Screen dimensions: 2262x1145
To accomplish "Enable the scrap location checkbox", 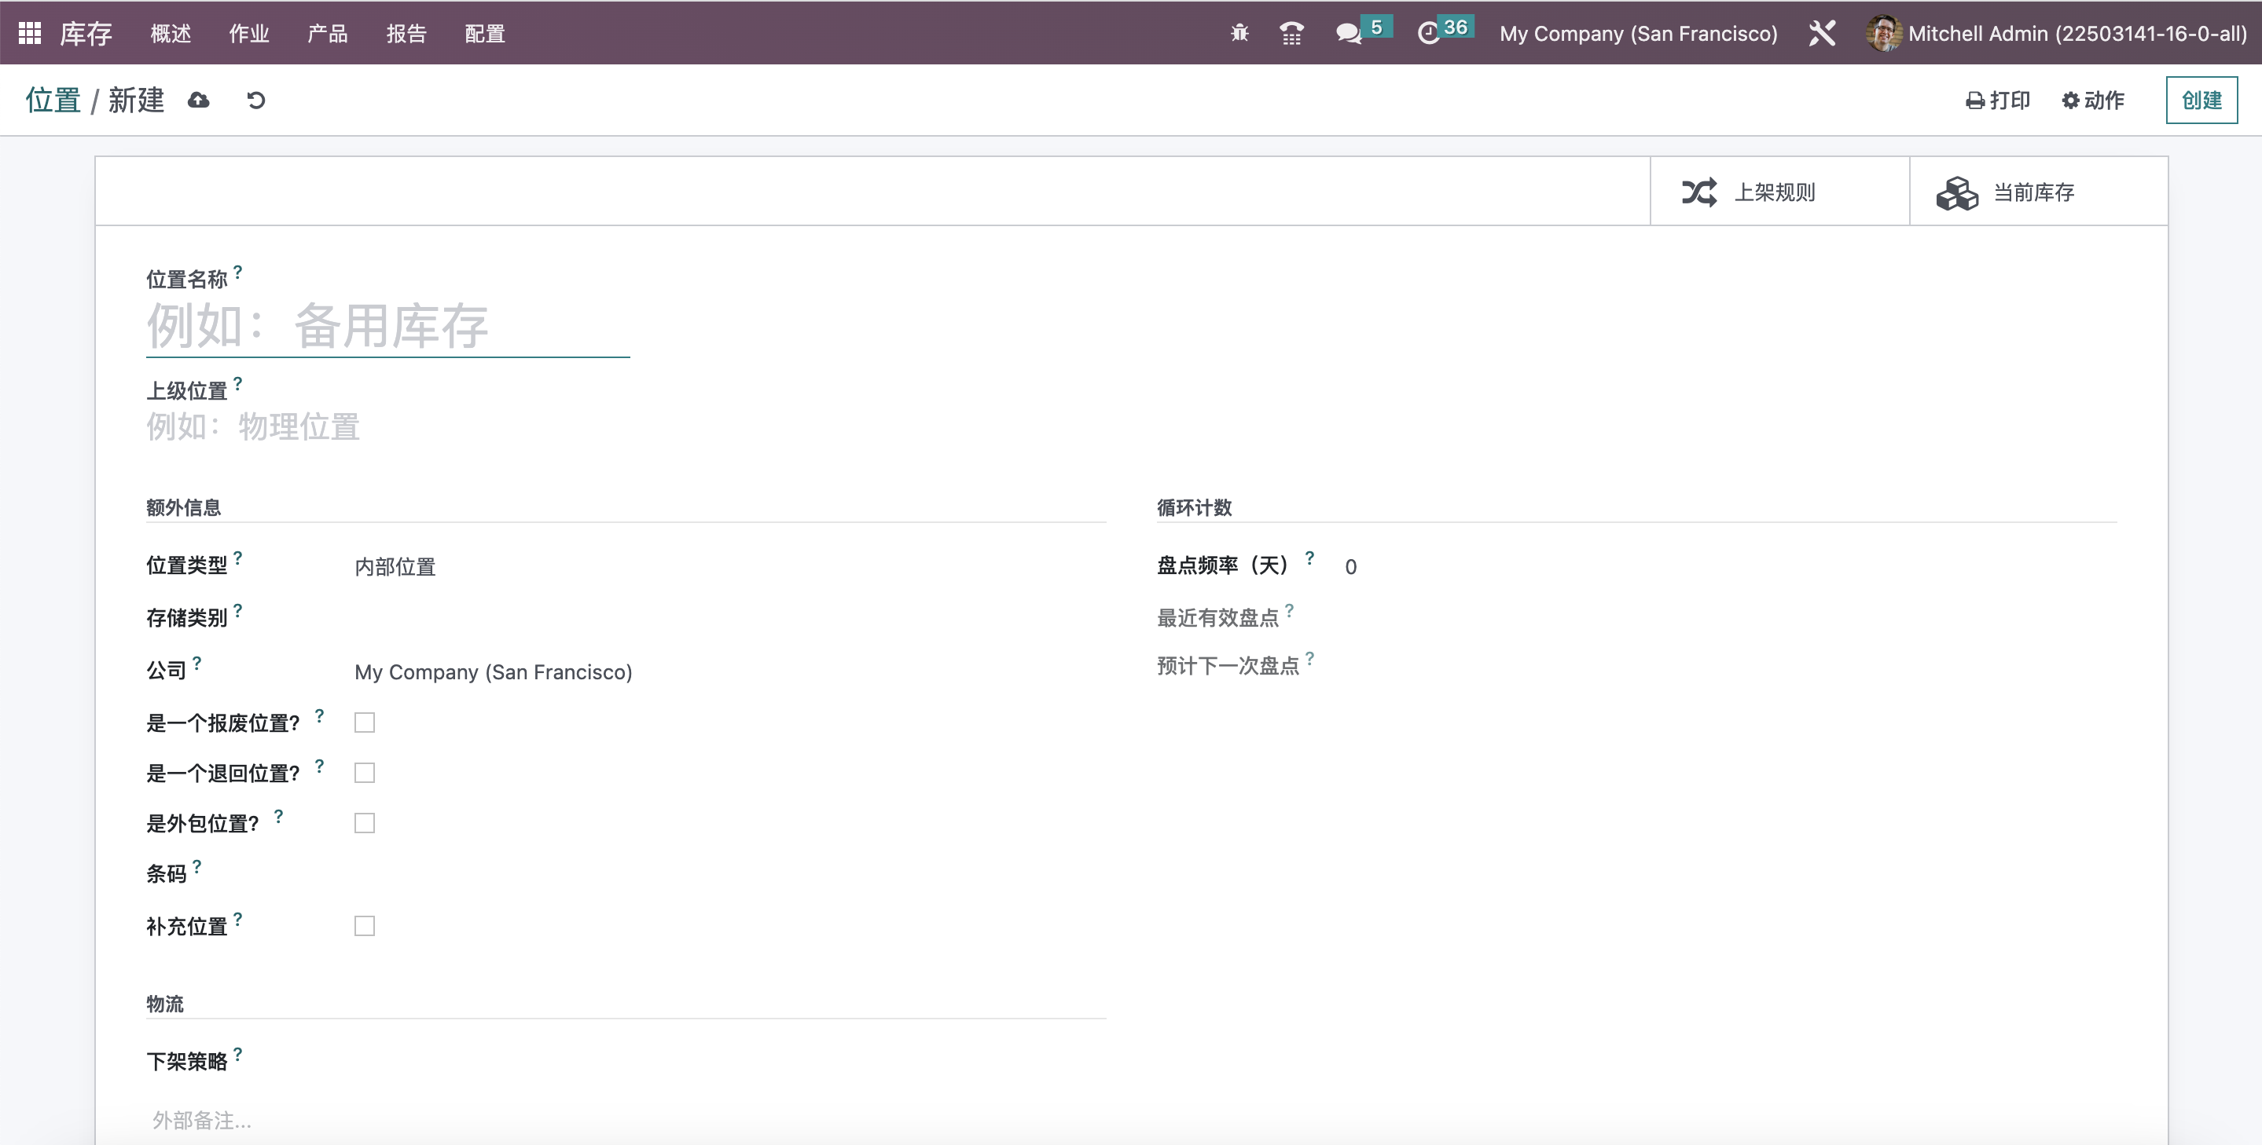I will [365, 722].
